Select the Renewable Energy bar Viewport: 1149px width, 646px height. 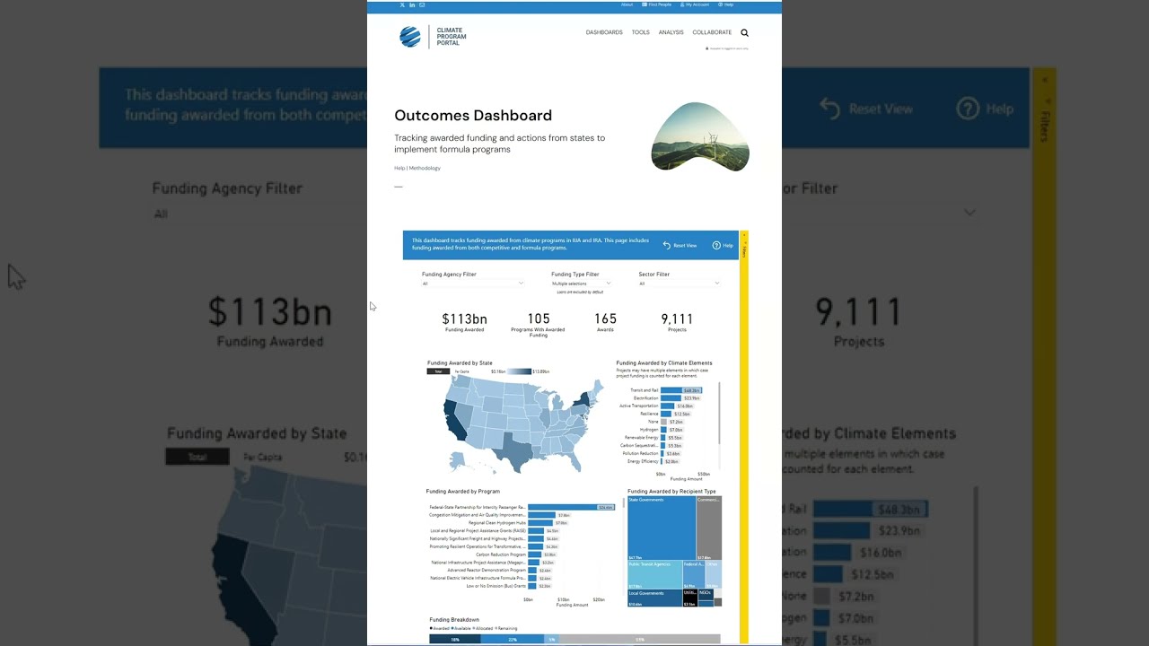(663, 438)
